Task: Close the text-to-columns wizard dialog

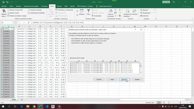Action: [141, 30]
